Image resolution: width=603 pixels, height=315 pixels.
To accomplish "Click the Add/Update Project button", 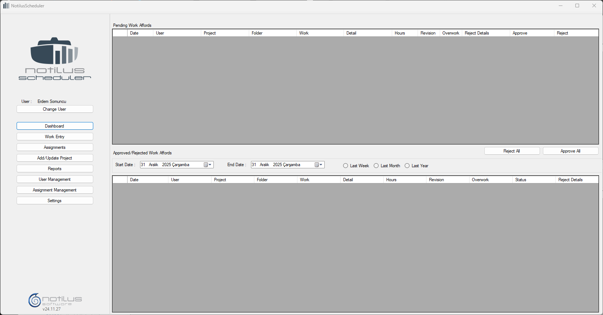I will point(55,158).
